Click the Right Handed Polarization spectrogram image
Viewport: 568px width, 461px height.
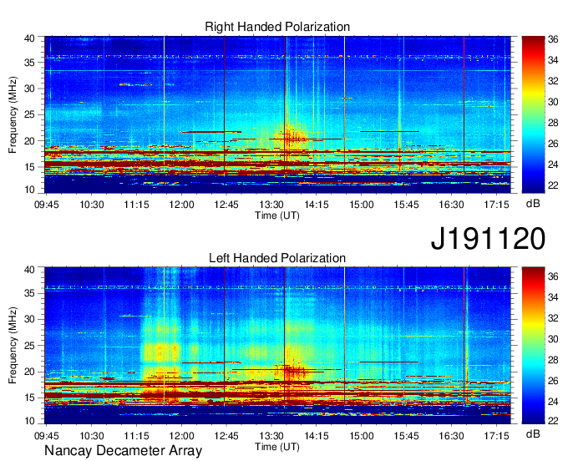point(277,114)
